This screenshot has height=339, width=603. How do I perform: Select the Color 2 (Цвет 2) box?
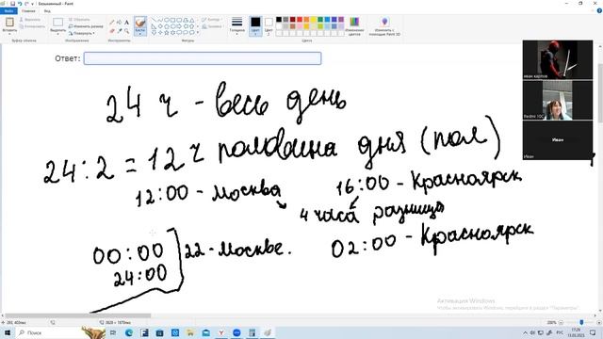[x=269, y=25]
